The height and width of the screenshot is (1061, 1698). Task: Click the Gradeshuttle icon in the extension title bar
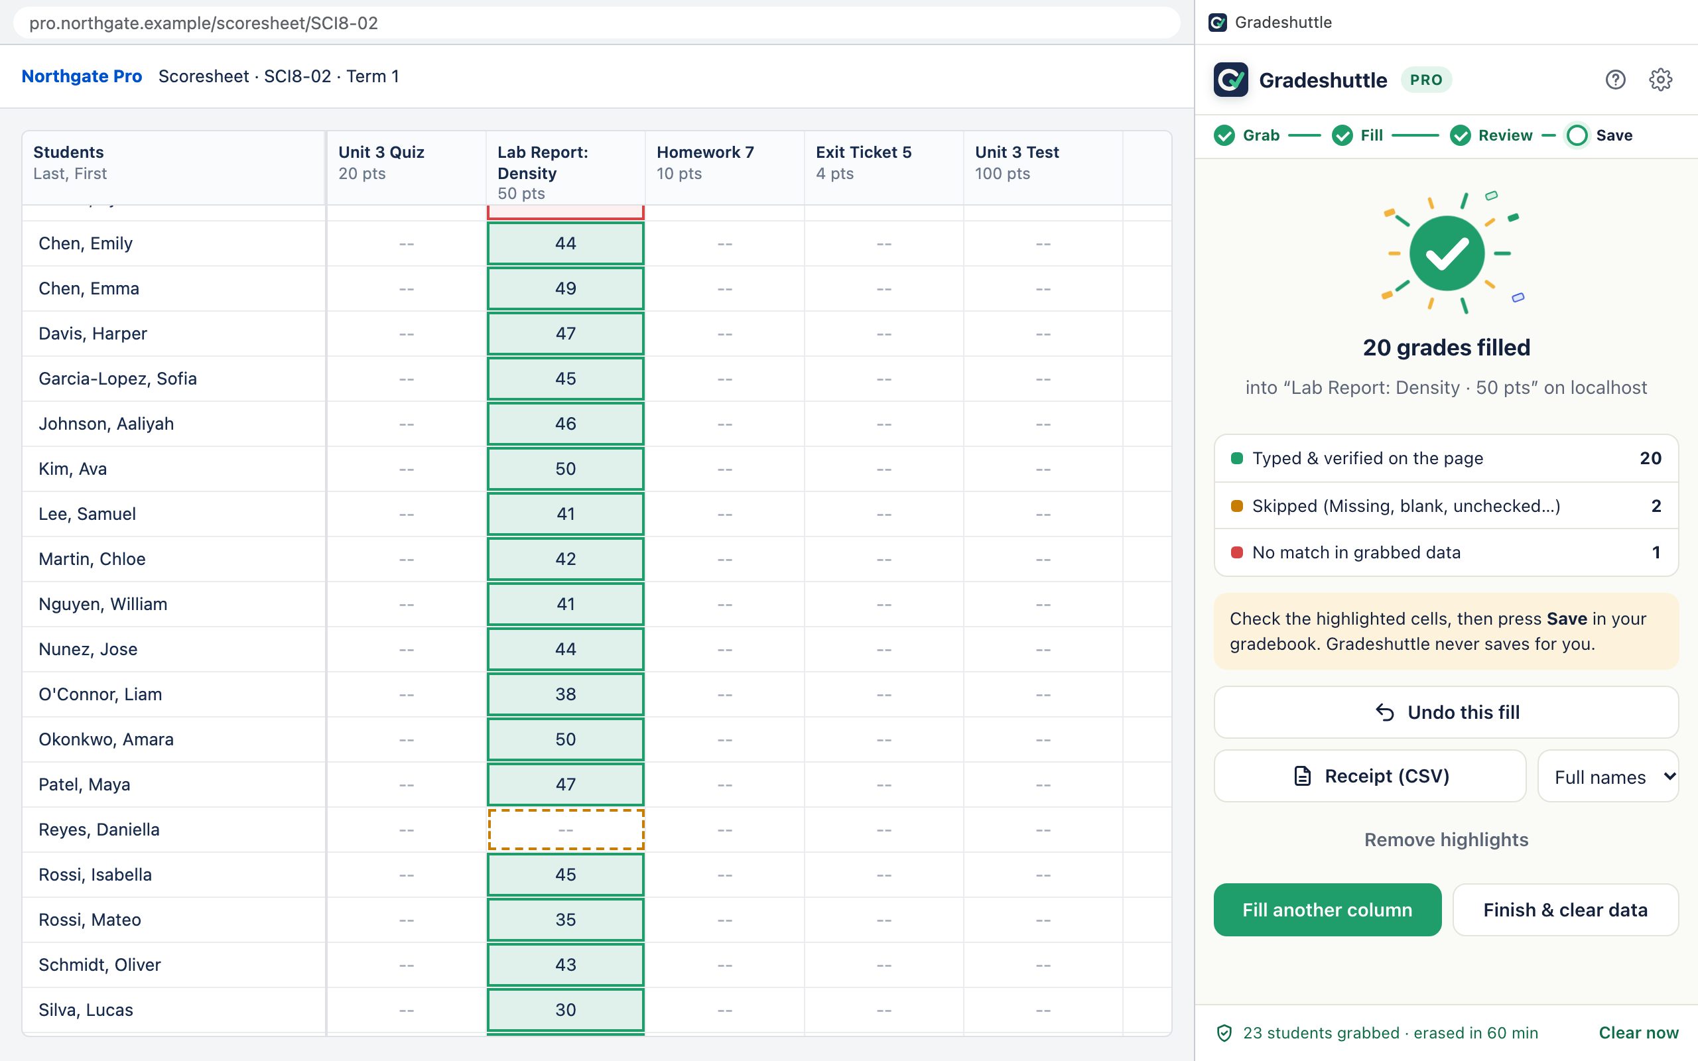pyautogui.click(x=1217, y=23)
